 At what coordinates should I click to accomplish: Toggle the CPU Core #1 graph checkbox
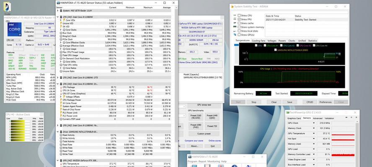pyautogui.click(x=265, y=46)
